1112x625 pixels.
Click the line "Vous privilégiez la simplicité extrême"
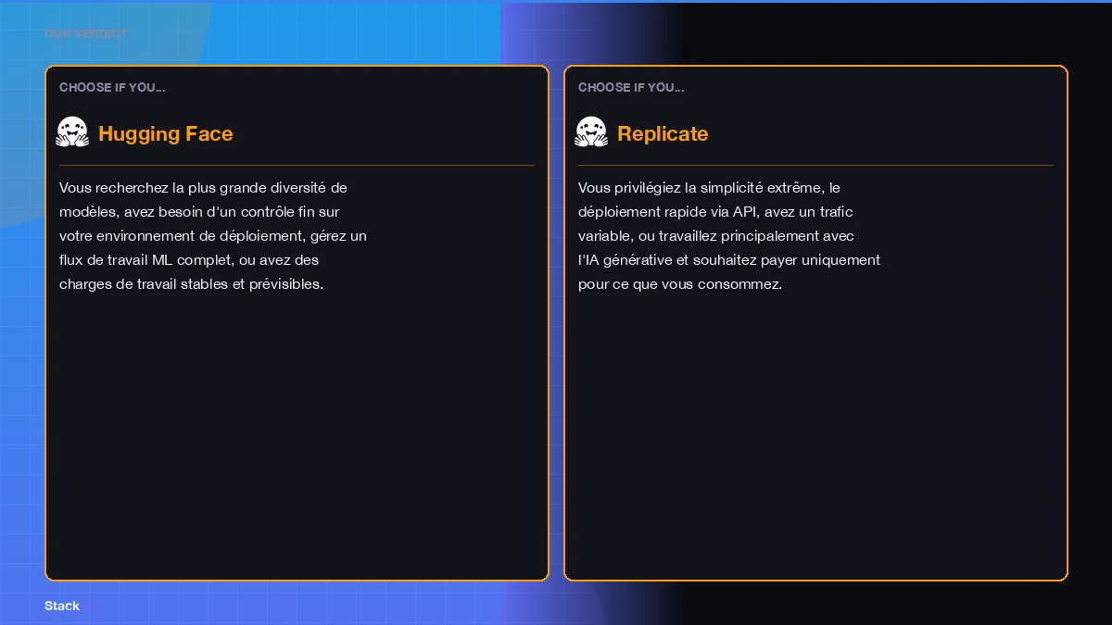tap(709, 188)
